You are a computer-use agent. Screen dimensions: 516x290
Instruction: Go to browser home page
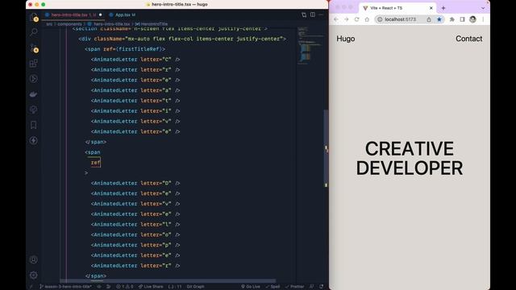[368, 19]
